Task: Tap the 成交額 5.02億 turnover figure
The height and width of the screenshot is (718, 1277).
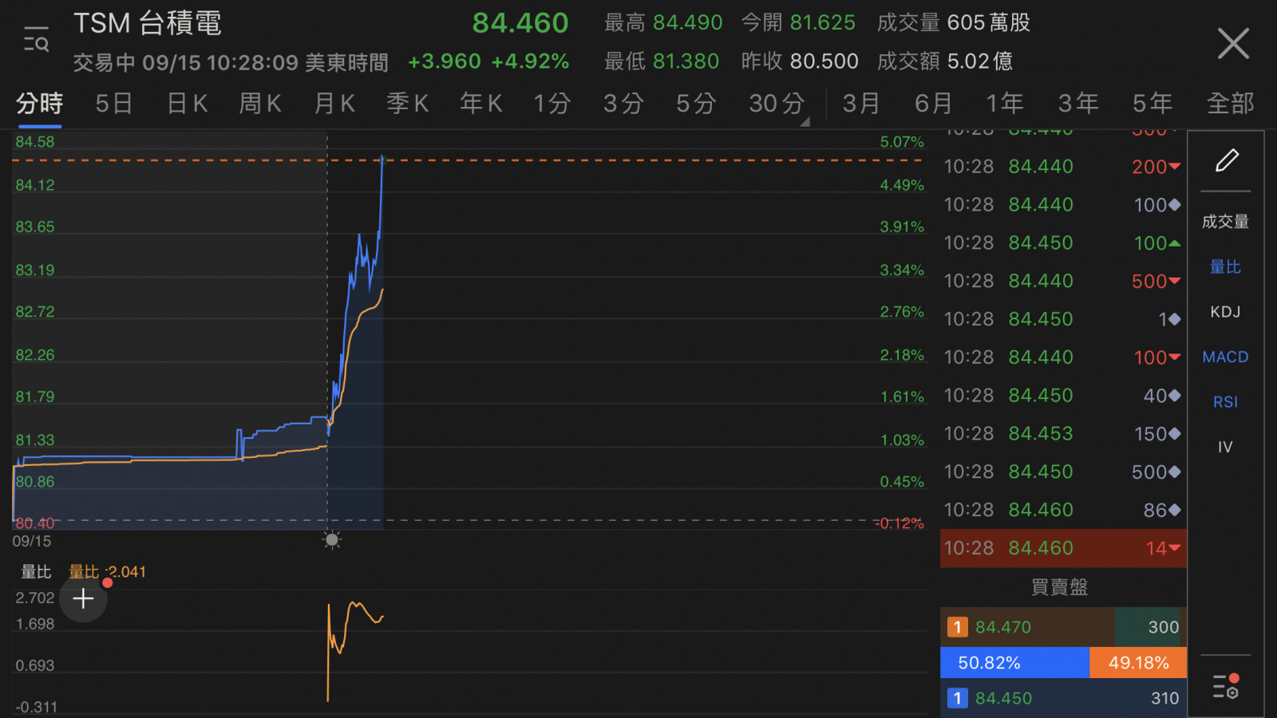Action: point(945,61)
